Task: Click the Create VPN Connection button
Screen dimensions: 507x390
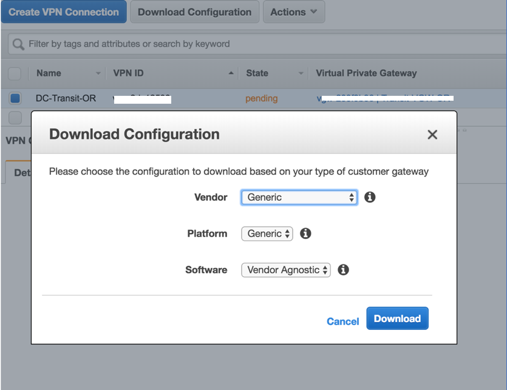Action: 64,12
